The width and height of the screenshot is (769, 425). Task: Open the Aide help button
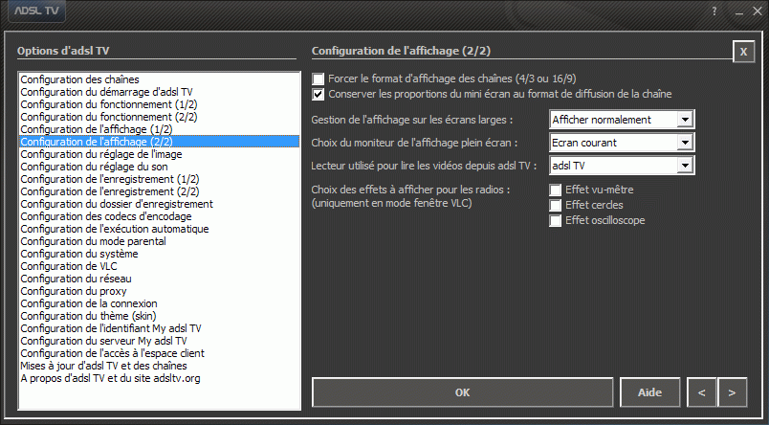(x=649, y=392)
